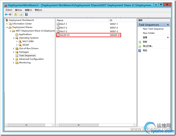Click the Operating Systems node icon

[17, 38]
